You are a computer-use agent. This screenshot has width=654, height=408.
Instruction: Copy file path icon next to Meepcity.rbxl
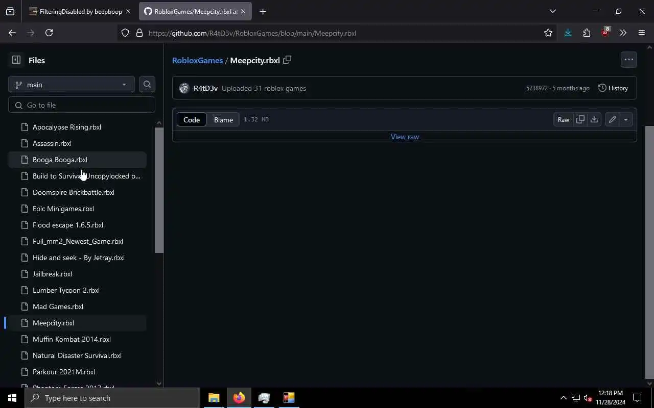(x=287, y=60)
